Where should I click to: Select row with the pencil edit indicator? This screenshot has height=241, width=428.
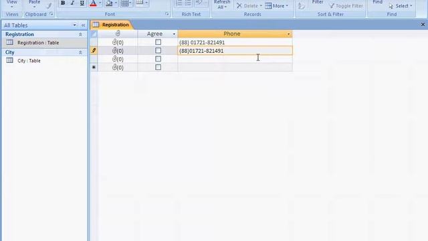click(x=94, y=51)
